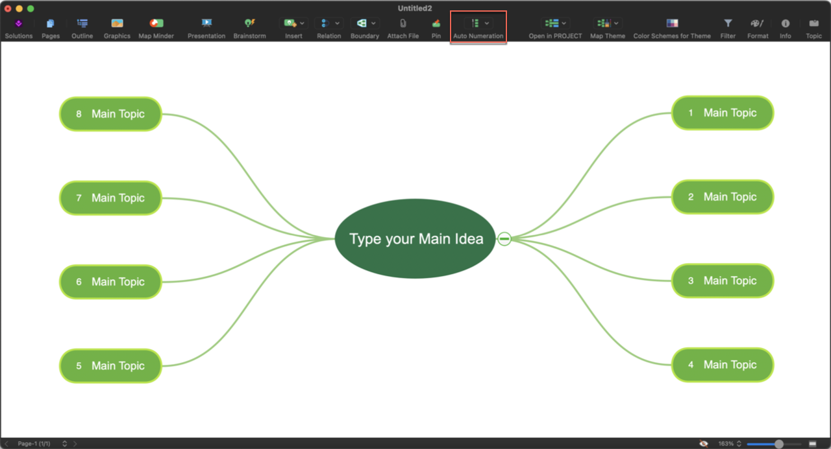Expand the Boundary dropdown arrow
Viewport: 831px width, 449px height.
tap(373, 23)
